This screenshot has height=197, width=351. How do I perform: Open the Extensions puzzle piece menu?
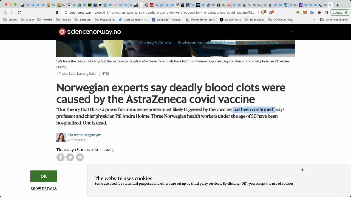coord(319,13)
